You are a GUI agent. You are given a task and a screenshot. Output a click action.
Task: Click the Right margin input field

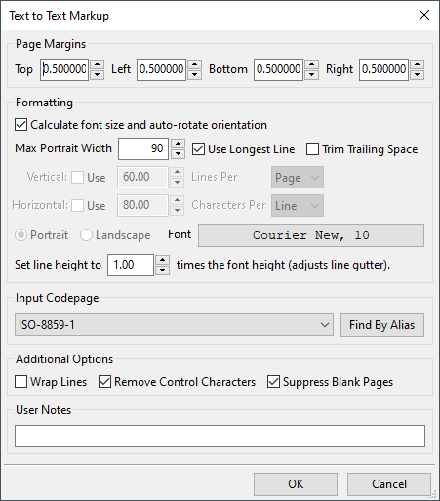(x=383, y=69)
